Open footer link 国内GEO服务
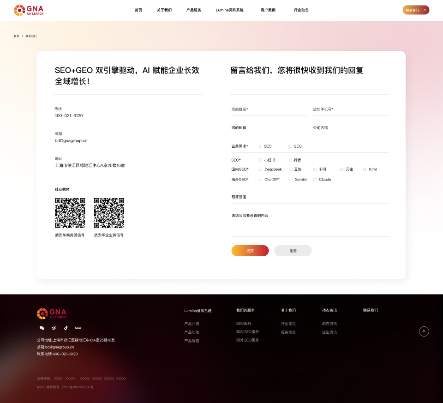 tap(247, 332)
